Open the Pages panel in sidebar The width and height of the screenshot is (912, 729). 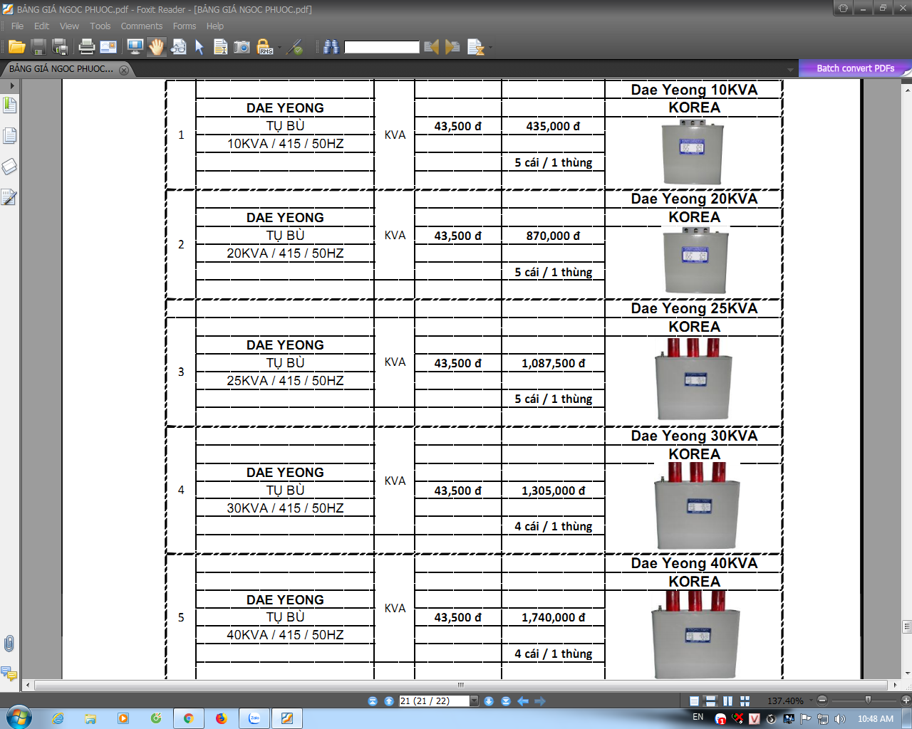coord(9,136)
